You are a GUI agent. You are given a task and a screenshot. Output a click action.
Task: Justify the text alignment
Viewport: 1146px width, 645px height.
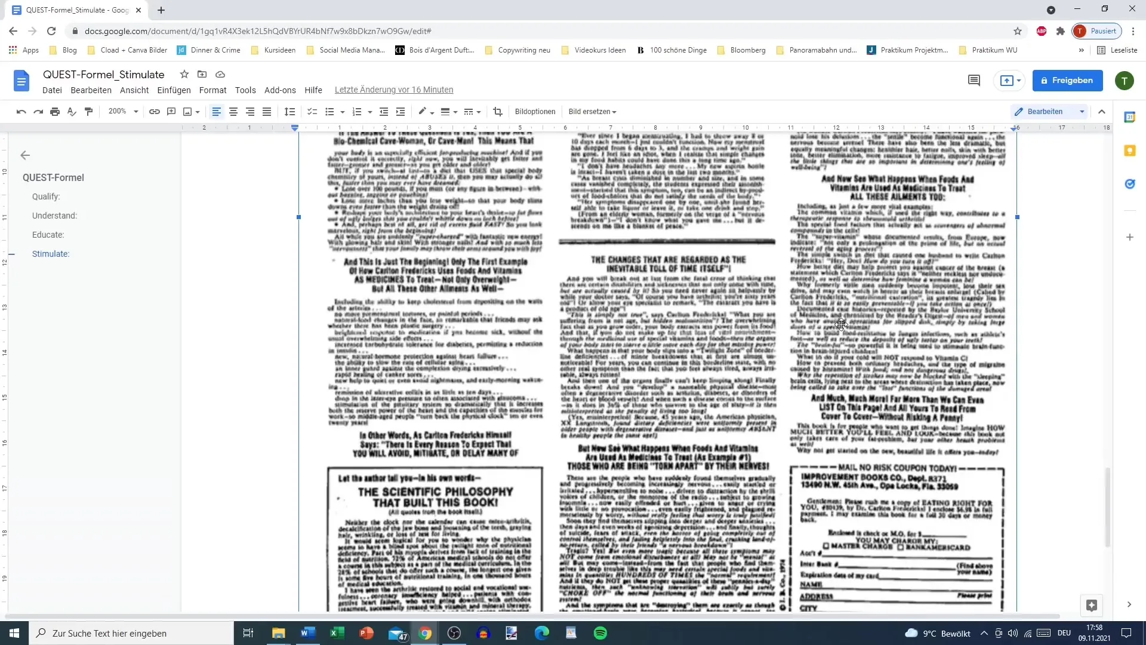tap(267, 112)
